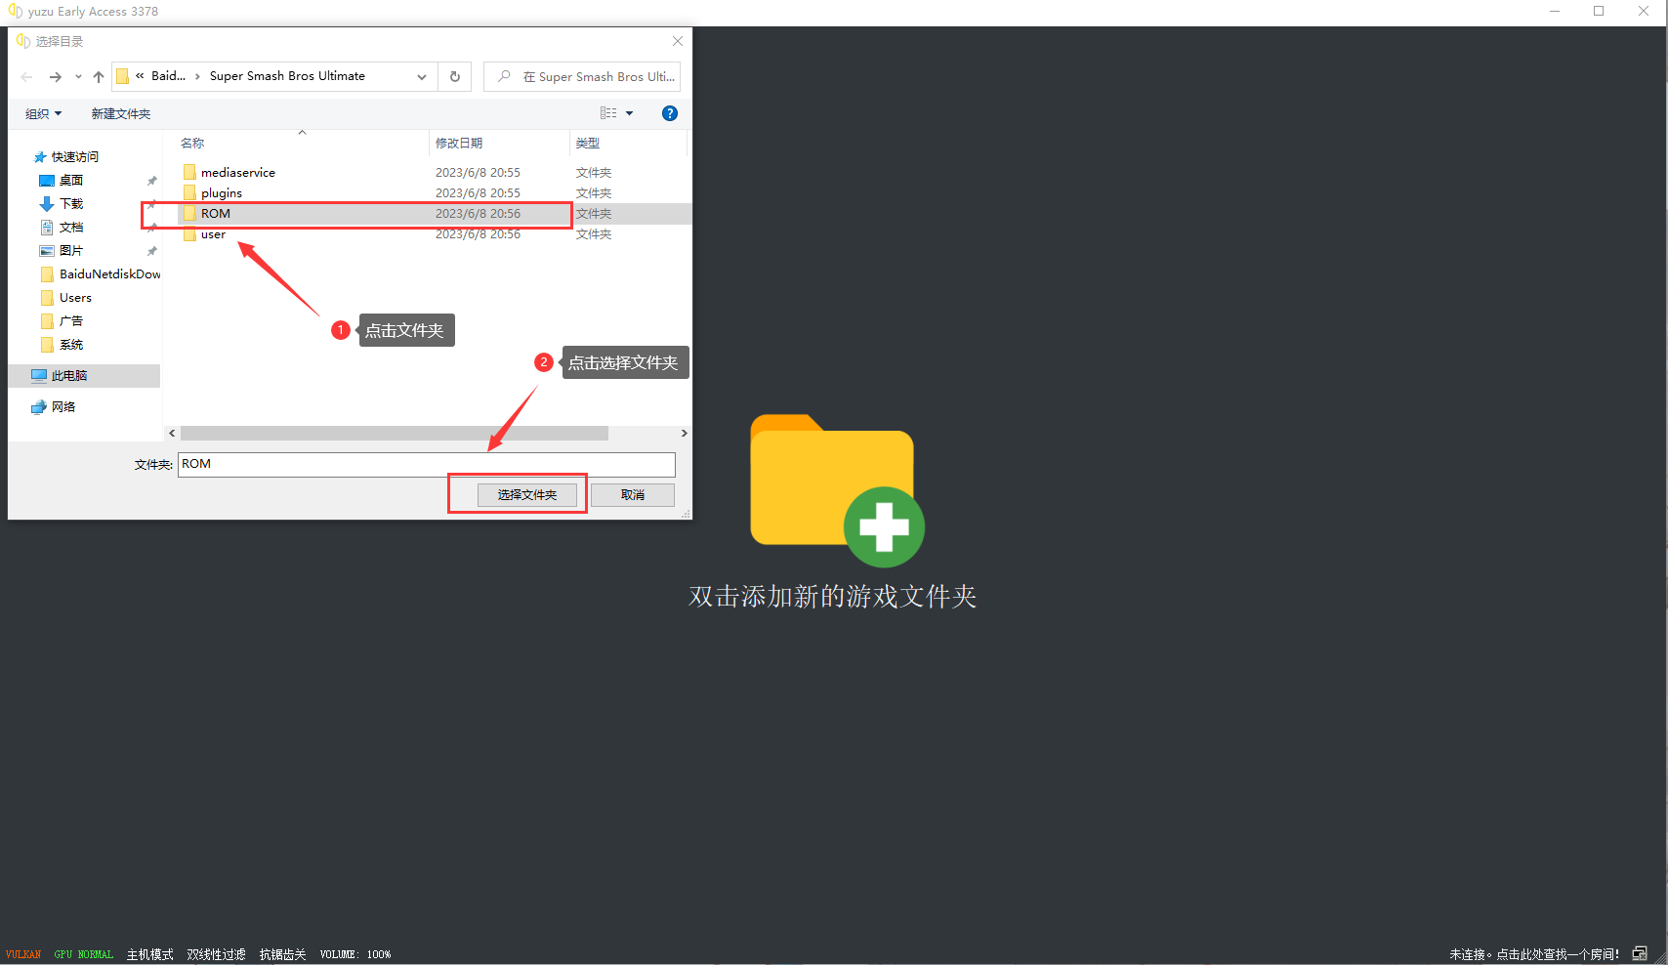
Task: Toggle 主机模式 dock mode in status bar
Action: (150, 955)
